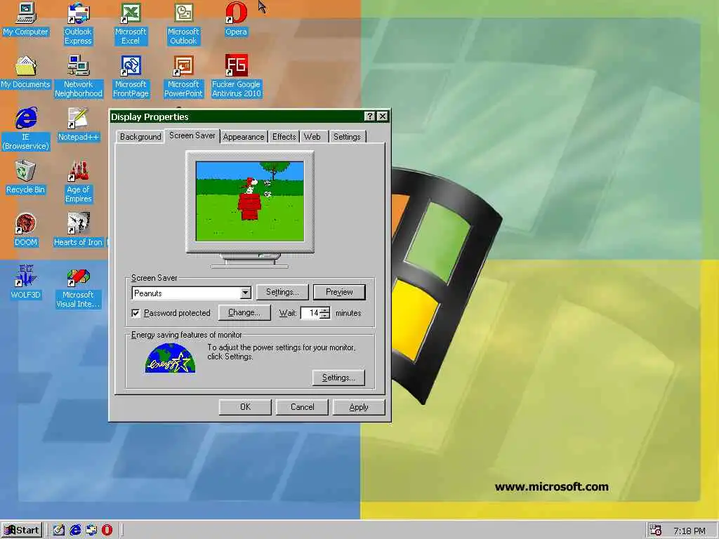Click inside the wait minutes field
The width and height of the screenshot is (719, 539).
click(x=310, y=313)
